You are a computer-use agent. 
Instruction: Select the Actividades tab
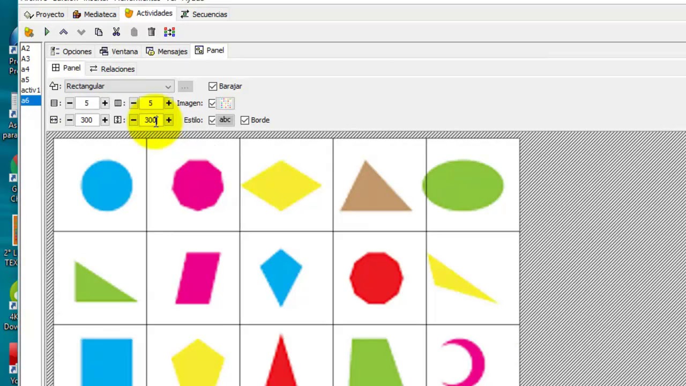point(148,13)
